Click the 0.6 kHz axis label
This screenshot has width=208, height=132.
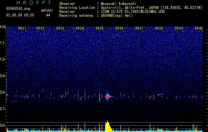pyautogui.click(x=3, y=125)
